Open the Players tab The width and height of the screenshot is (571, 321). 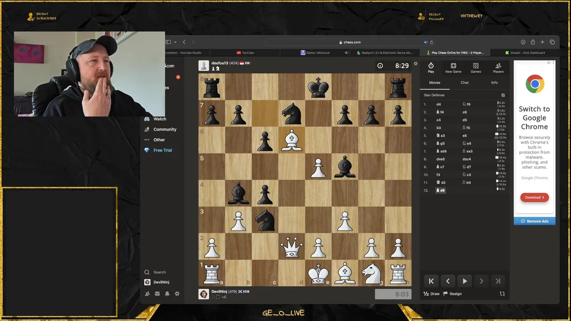tap(498, 68)
